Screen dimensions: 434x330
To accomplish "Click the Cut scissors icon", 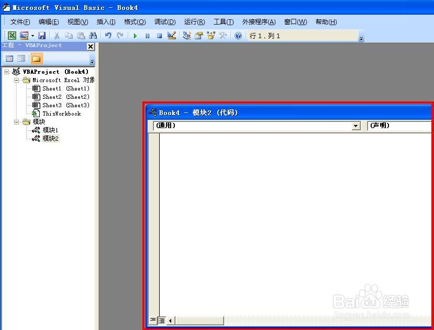I will click(57, 36).
